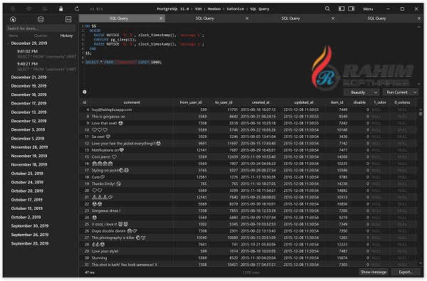This screenshot has height=281, width=427.
Task: Select the History sidebar tab
Action: point(66,36)
